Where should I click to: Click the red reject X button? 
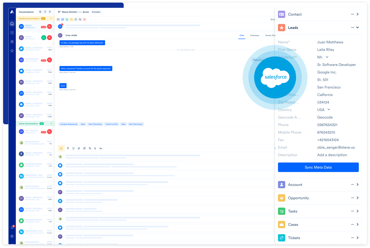pyautogui.click(x=49, y=38)
